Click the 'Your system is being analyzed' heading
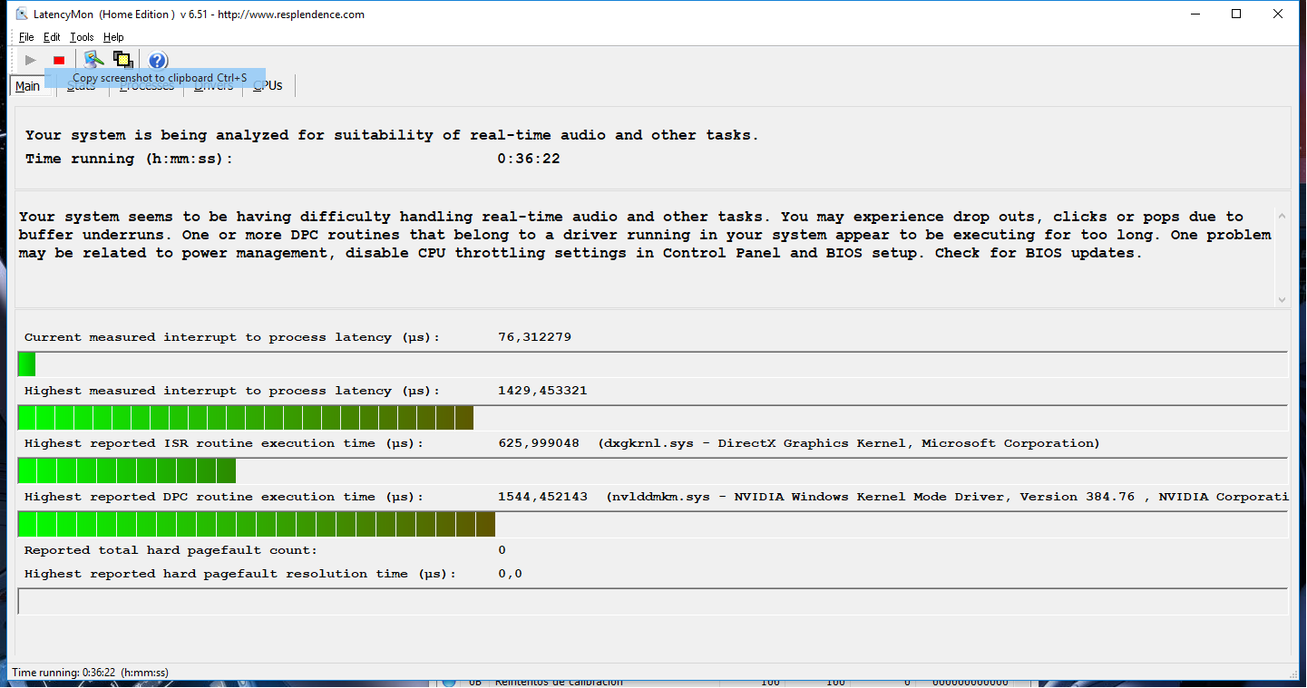Image resolution: width=1307 pixels, height=688 pixels. (392, 135)
